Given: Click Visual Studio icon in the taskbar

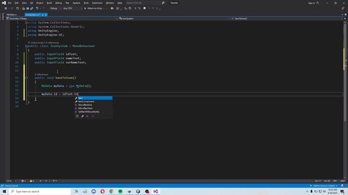Looking at the screenshot, I should pos(156,191).
